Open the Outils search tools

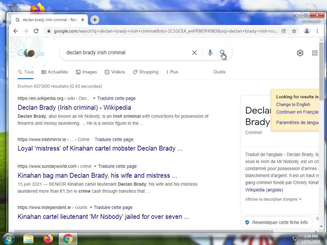[x=219, y=72]
